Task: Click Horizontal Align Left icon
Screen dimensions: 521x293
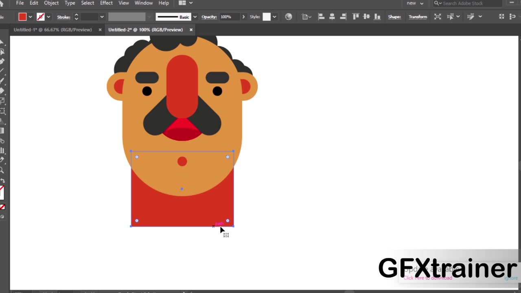Action: (321, 17)
